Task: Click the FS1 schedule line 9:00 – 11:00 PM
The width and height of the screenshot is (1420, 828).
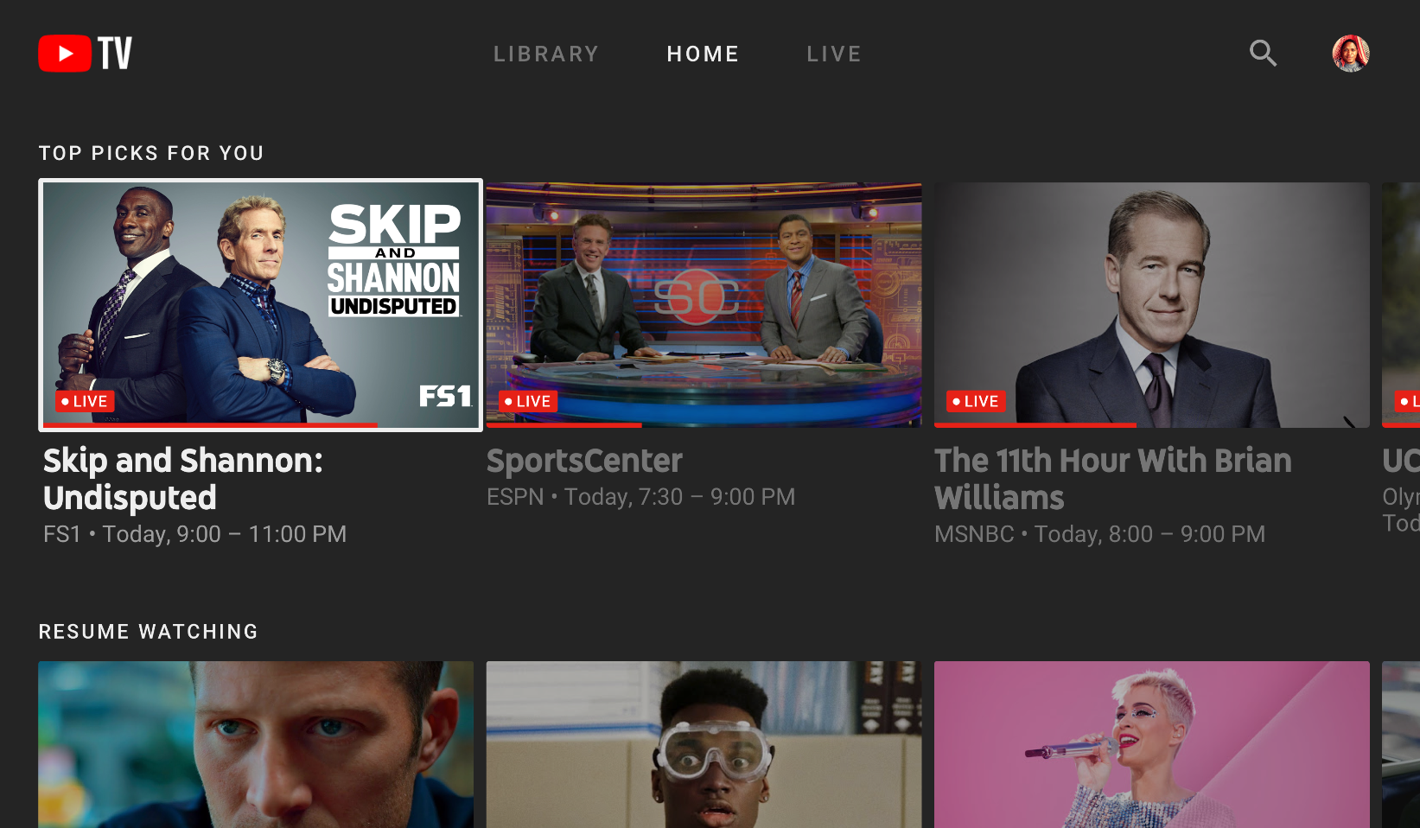Action: 195,534
